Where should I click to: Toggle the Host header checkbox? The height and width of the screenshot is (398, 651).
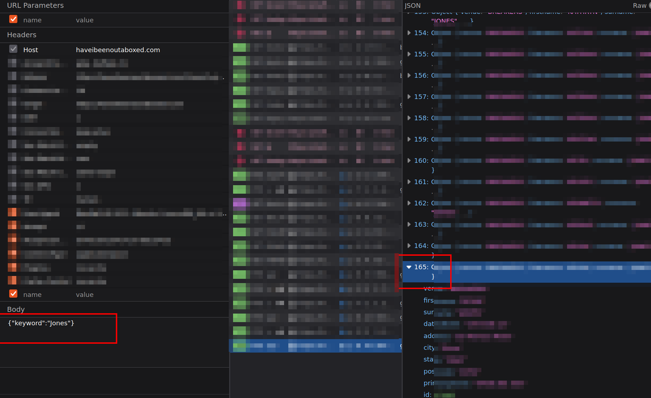14,49
